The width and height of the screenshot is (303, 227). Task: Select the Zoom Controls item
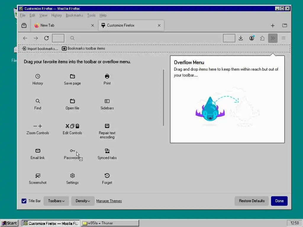(x=38, y=129)
